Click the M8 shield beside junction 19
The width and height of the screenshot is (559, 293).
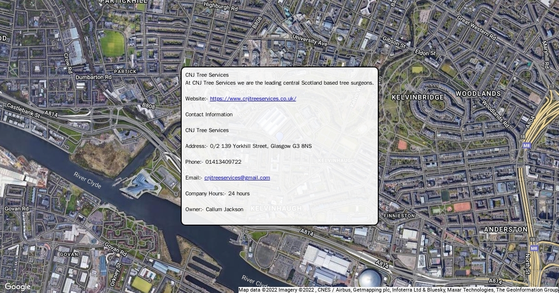tap(534, 248)
